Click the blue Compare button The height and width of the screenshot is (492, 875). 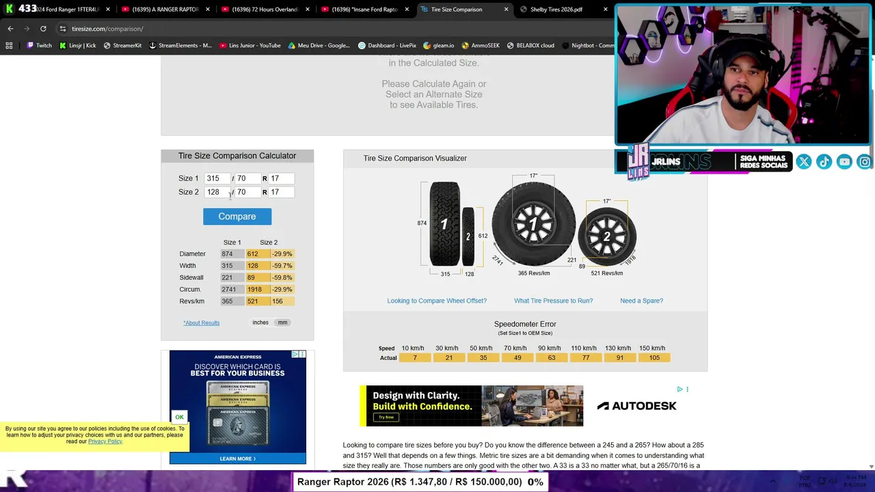click(237, 217)
